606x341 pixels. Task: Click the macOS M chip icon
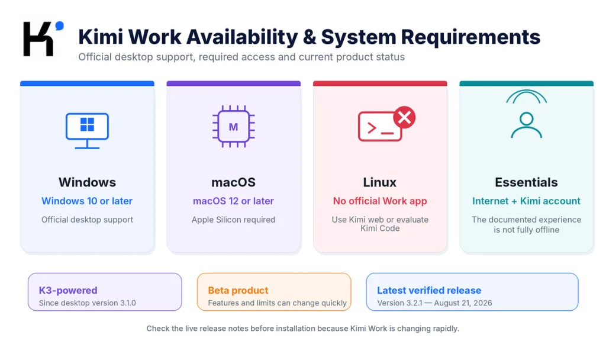click(x=233, y=127)
